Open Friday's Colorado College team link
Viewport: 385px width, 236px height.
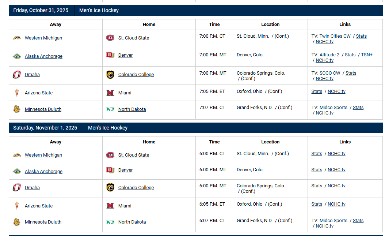pyautogui.click(x=136, y=75)
